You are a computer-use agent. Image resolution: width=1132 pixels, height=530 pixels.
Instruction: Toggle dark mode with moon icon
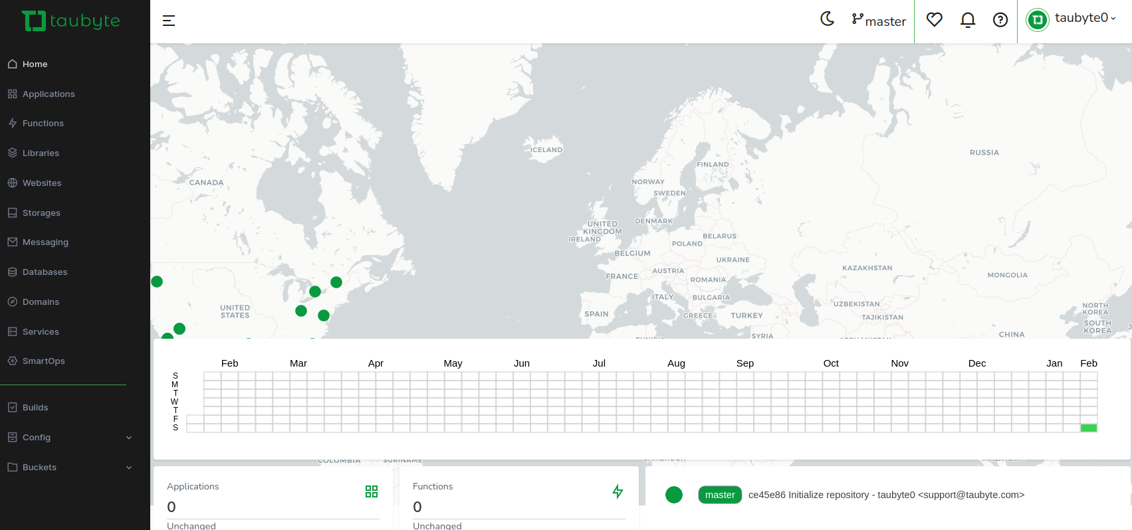(x=827, y=19)
